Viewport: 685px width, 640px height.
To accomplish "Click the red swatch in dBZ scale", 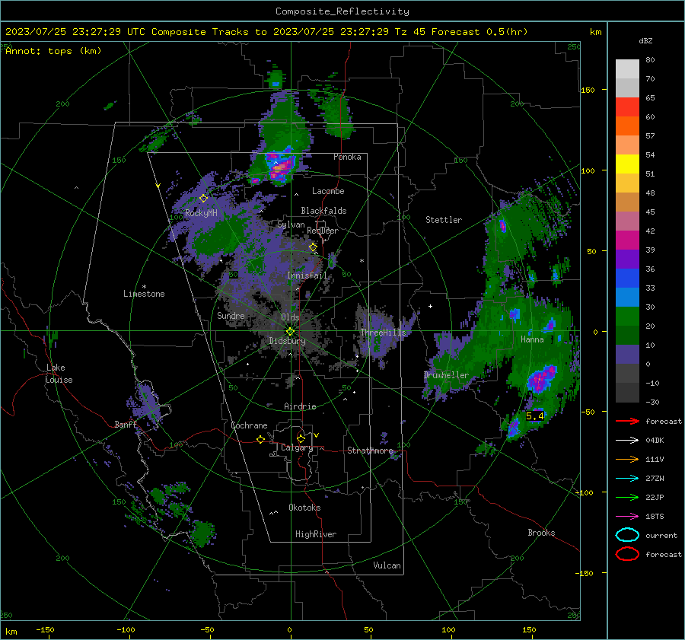I will tap(627, 107).
